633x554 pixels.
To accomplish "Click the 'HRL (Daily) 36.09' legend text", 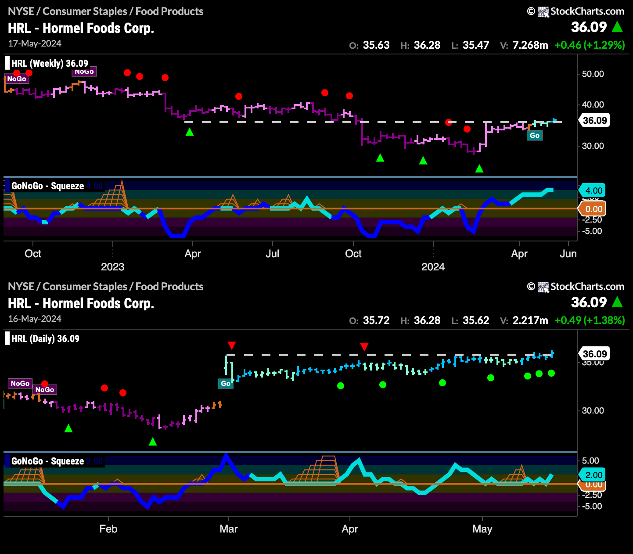I will (45, 338).
